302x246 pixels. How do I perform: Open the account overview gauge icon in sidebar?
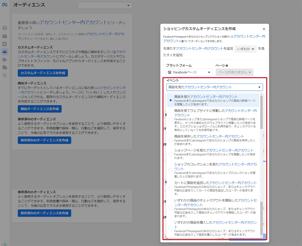tap(5, 28)
